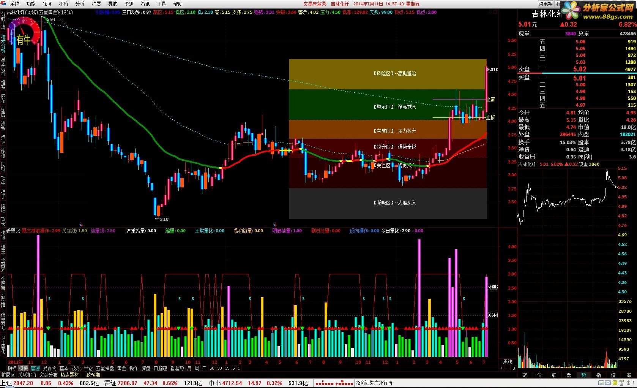This screenshot has width=637, height=388.
Task: Click the minus zoom-out chart button
Action: coord(508,368)
